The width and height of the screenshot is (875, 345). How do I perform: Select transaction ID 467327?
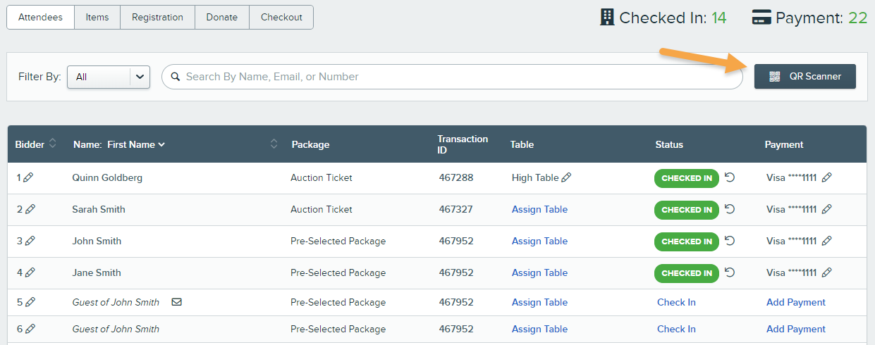point(455,210)
